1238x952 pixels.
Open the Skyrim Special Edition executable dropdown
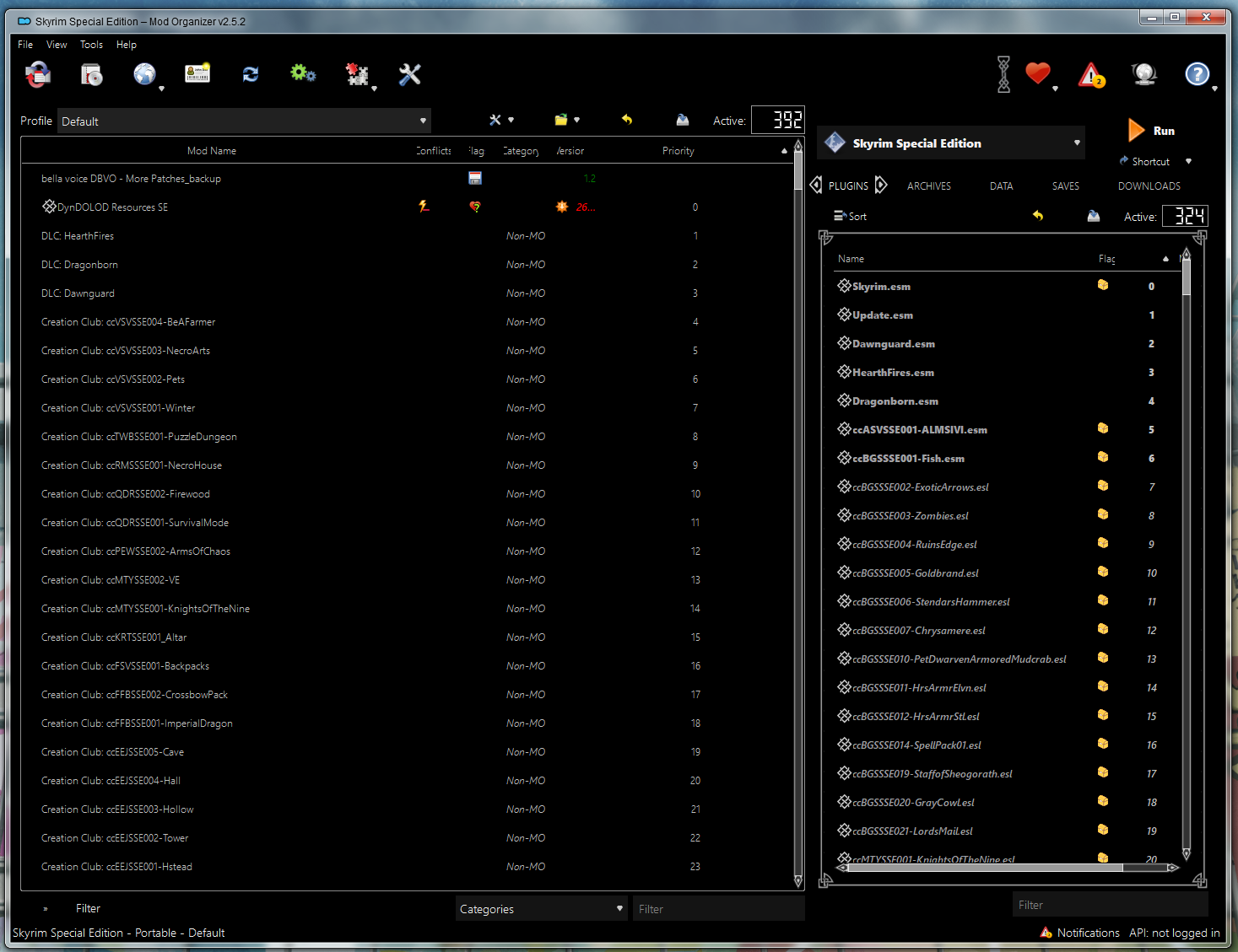(951, 143)
